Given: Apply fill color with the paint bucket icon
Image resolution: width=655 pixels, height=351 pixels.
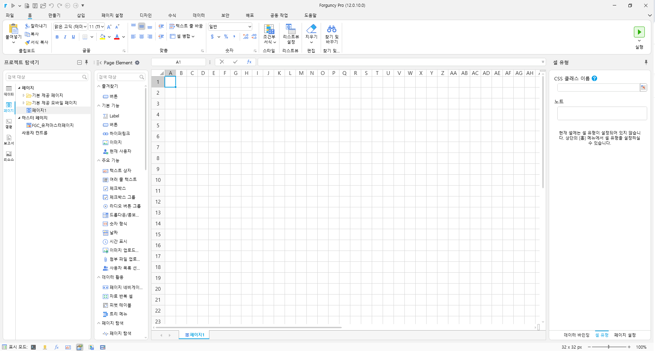Looking at the screenshot, I should click(x=102, y=37).
